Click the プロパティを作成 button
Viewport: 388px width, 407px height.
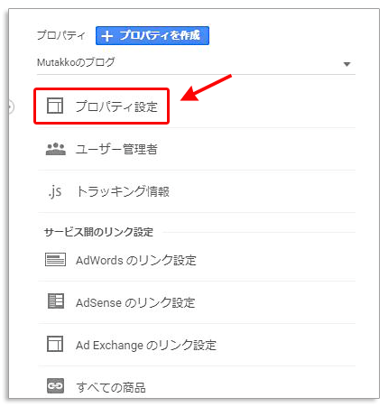coord(152,35)
